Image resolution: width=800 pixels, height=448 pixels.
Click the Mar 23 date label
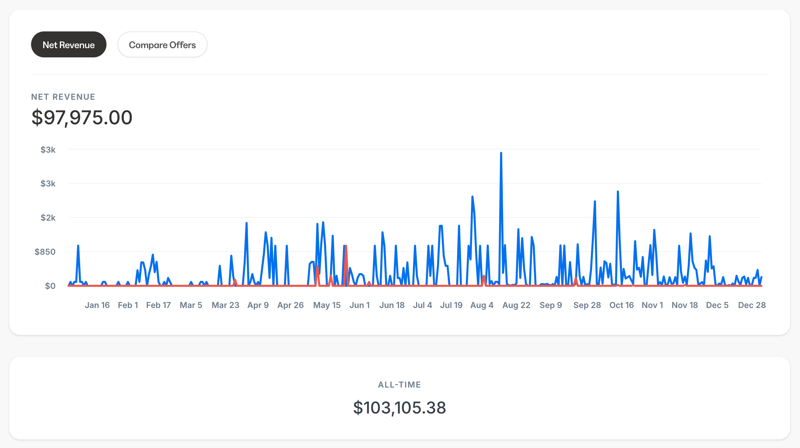(x=225, y=305)
